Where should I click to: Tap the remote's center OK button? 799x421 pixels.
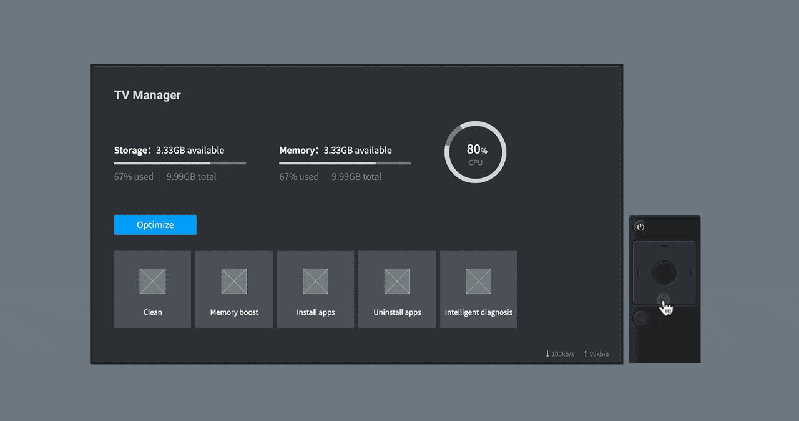[665, 272]
